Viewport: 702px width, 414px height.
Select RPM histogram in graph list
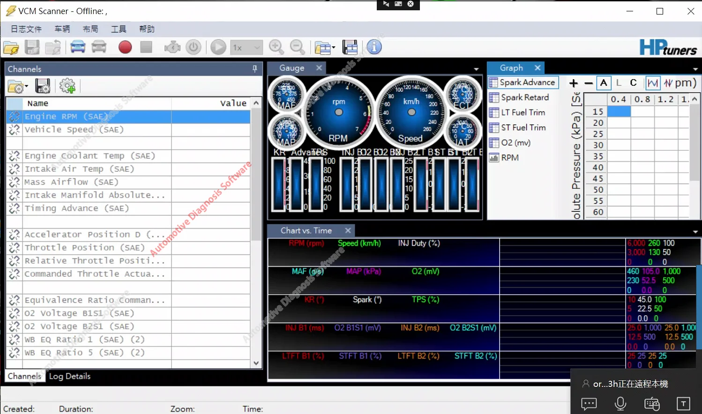pyautogui.click(x=504, y=158)
